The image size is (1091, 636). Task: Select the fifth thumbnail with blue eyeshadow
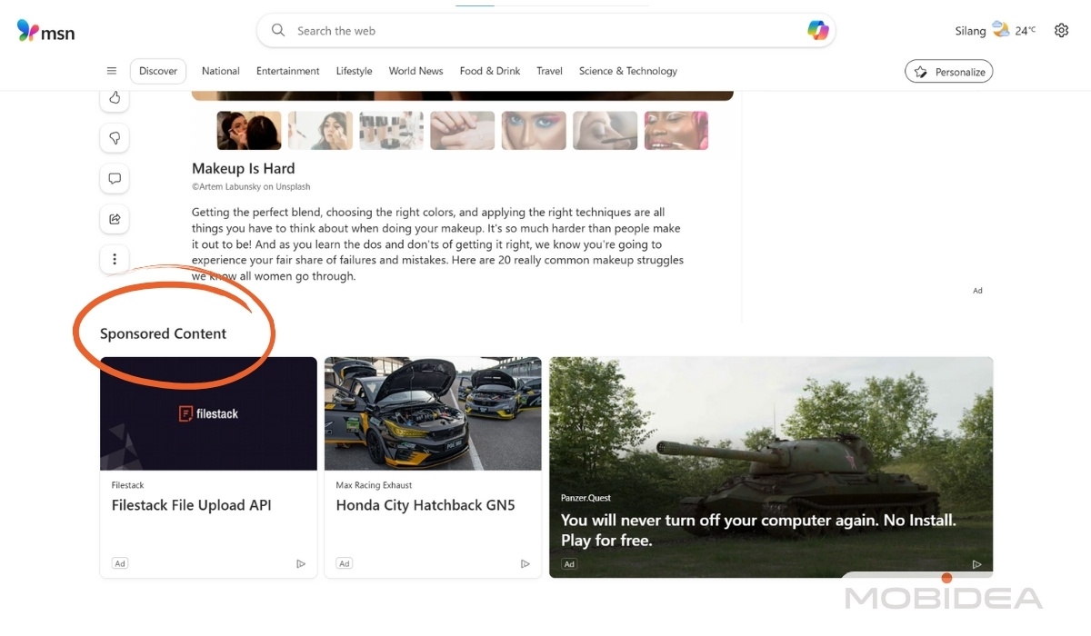coord(534,131)
